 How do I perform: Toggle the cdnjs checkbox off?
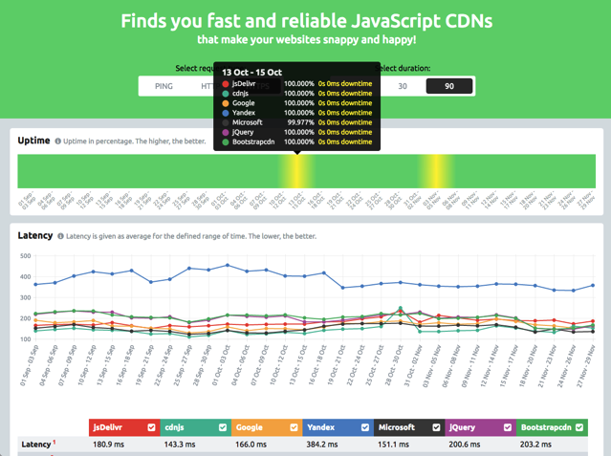[x=223, y=427]
